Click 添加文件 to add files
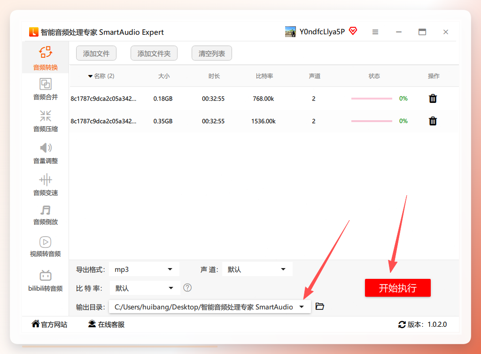Viewport: 481px width, 354px height. click(x=96, y=54)
